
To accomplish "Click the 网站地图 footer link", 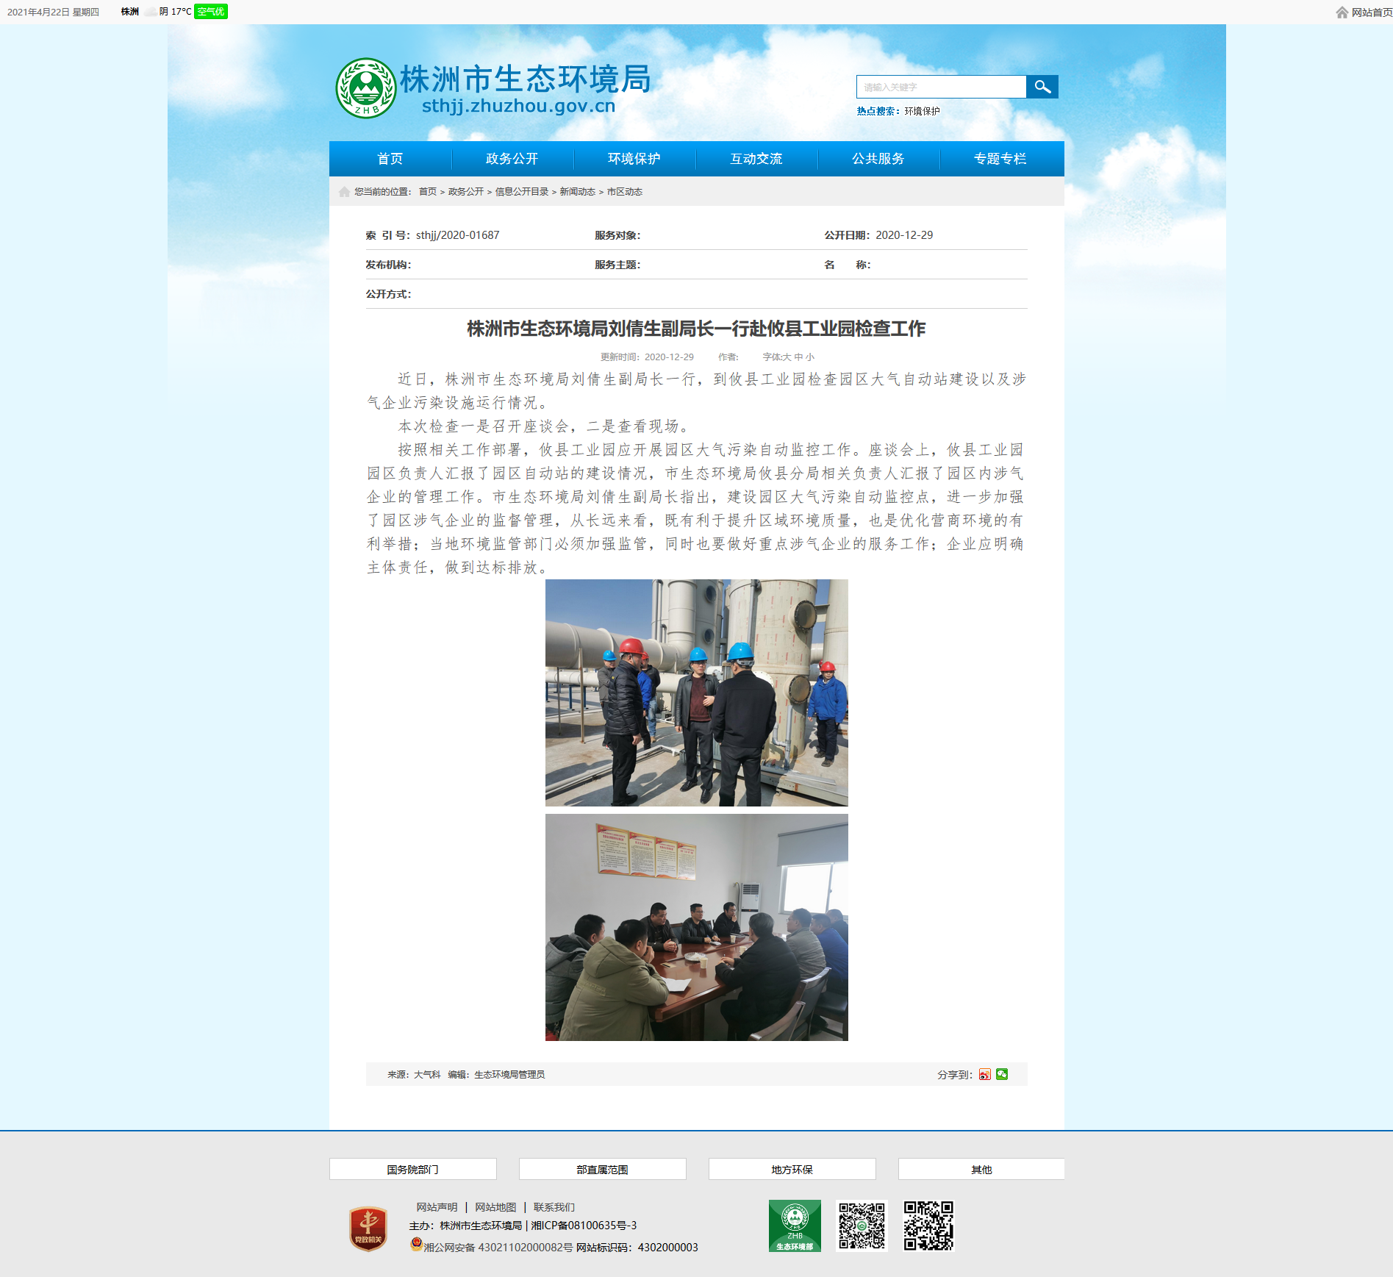I will [x=495, y=1207].
